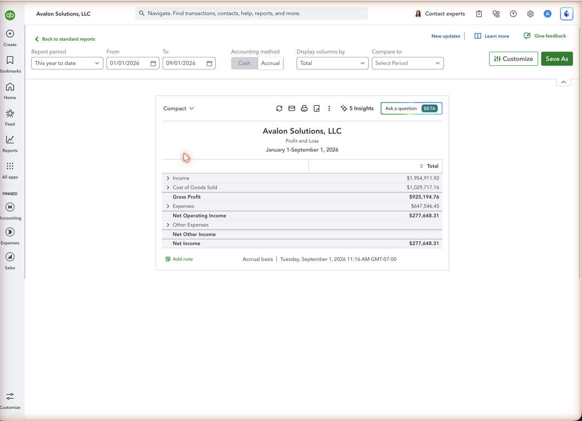
Task: Click Give feedback link
Action: tap(545, 36)
